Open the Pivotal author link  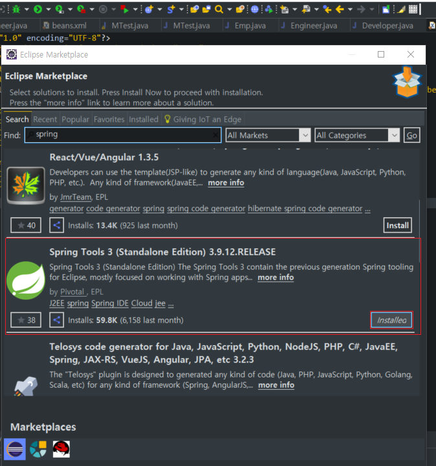(x=72, y=292)
